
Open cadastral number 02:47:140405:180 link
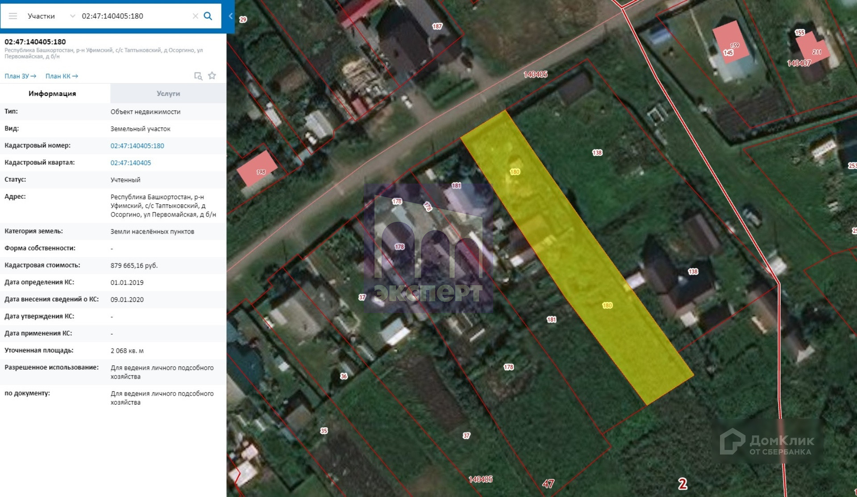pyautogui.click(x=137, y=146)
